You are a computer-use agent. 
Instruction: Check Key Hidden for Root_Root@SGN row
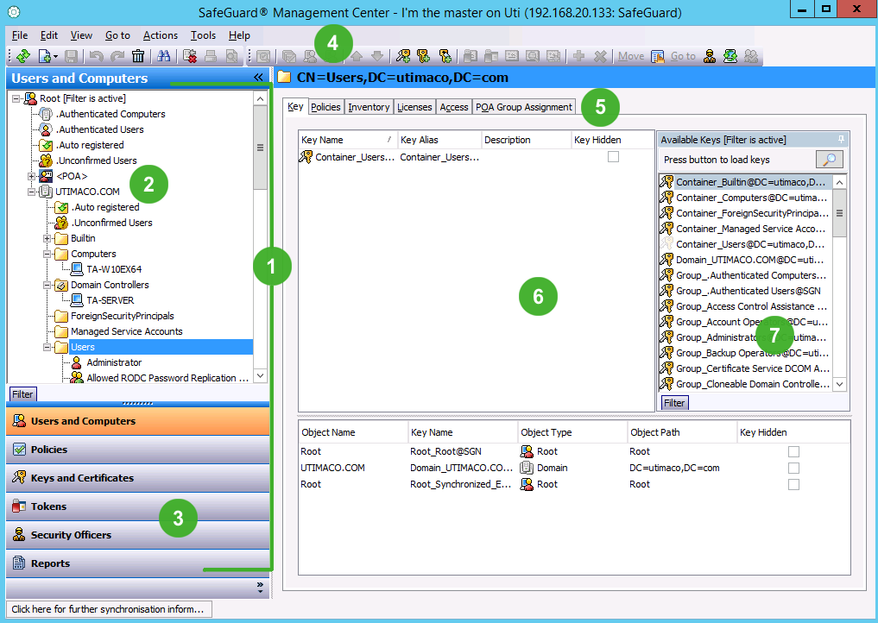click(793, 451)
